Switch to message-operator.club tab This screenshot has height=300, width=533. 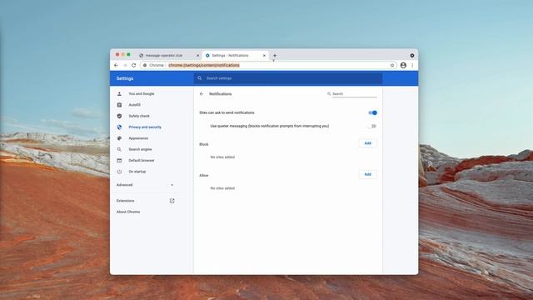click(x=165, y=56)
